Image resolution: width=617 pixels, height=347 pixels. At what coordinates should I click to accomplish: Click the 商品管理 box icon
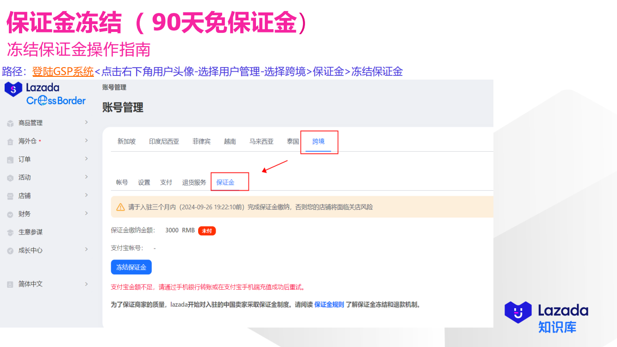(x=10, y=124)
